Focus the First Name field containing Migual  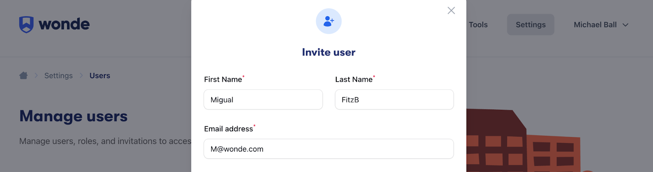click(x=263, y=100)
